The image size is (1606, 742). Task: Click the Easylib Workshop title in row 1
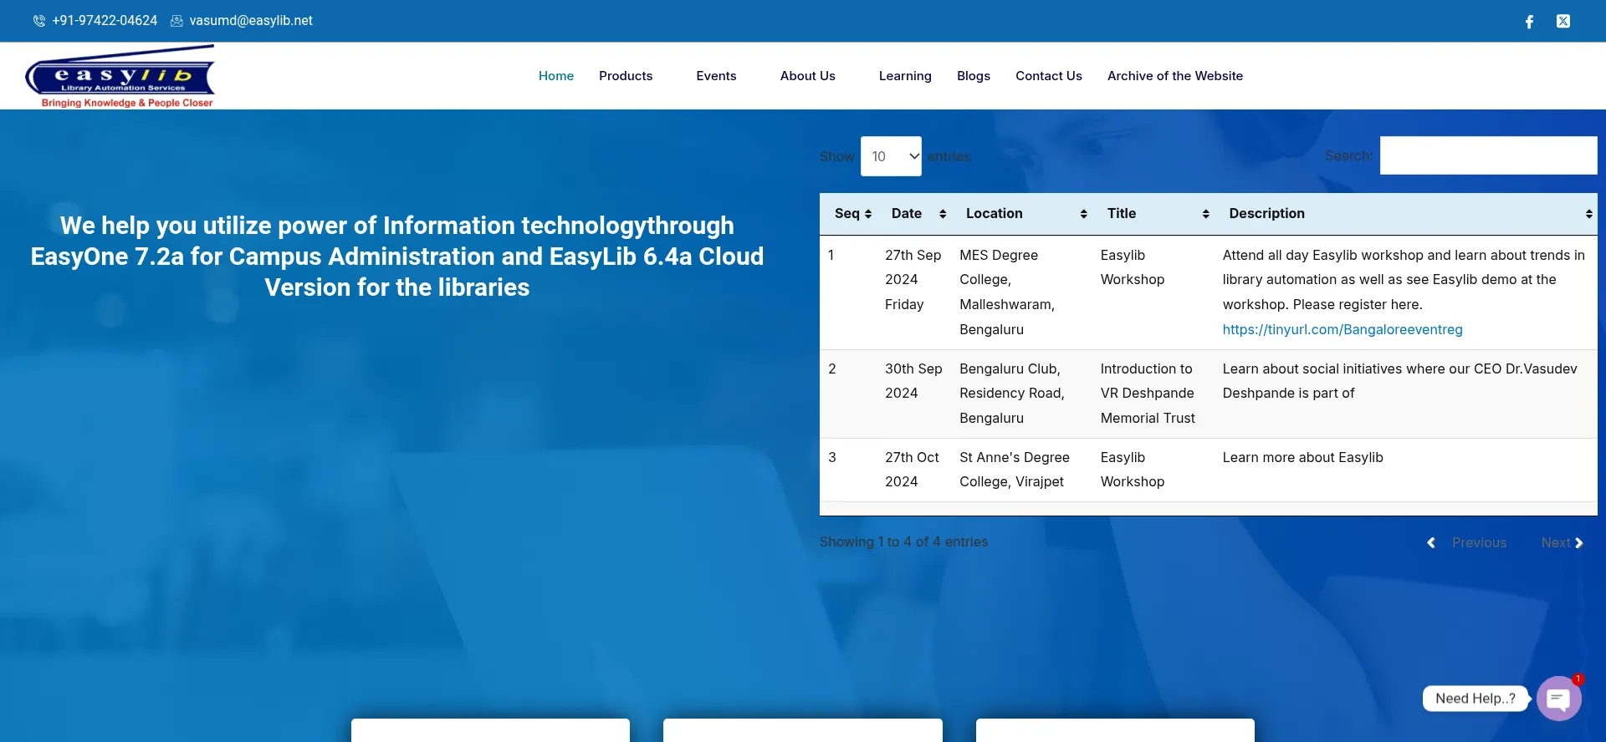1133,267
